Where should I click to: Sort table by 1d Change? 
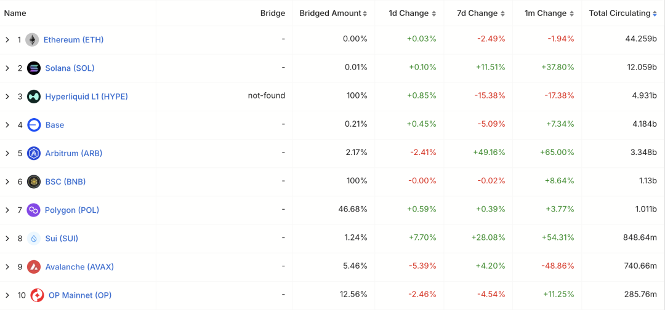413,13
